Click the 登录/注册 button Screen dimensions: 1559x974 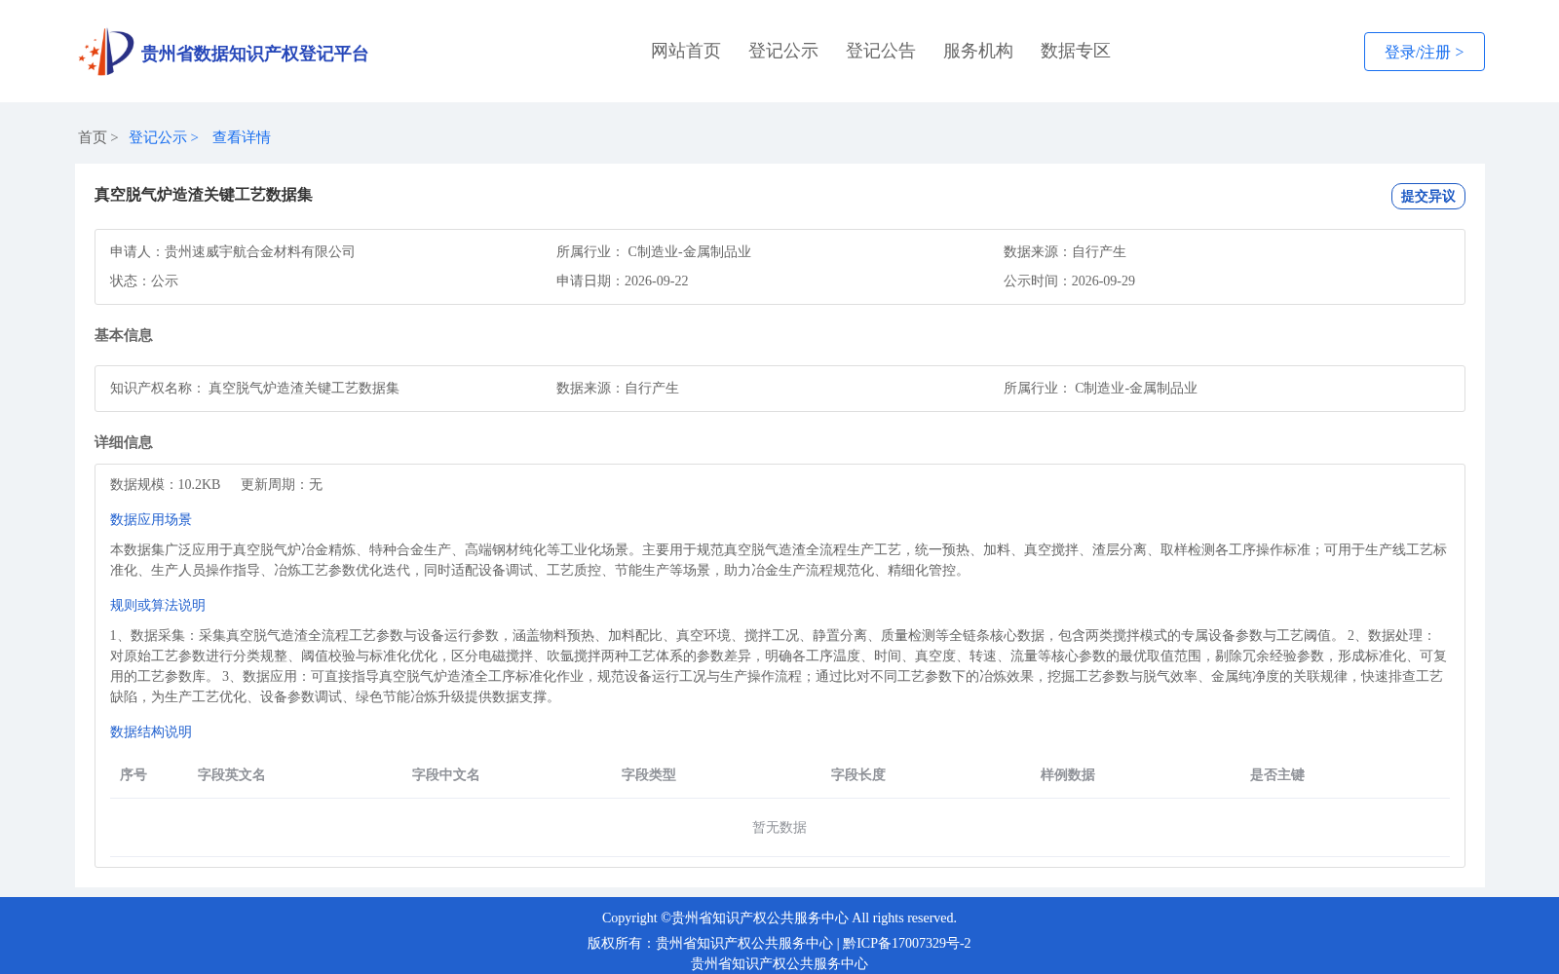pyautogui.click(x=1425, y=52)
